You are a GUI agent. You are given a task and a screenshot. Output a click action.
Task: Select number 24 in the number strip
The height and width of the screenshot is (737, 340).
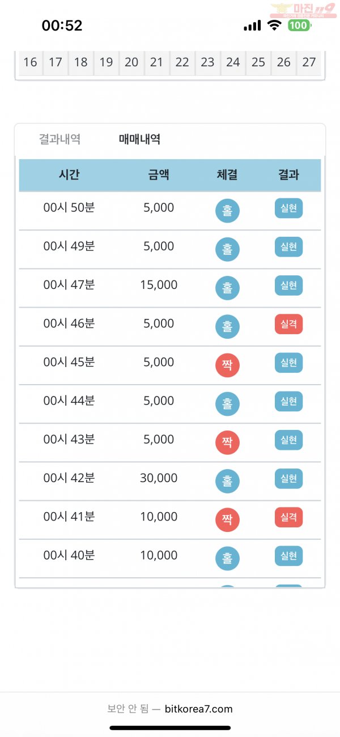(233, 62)
